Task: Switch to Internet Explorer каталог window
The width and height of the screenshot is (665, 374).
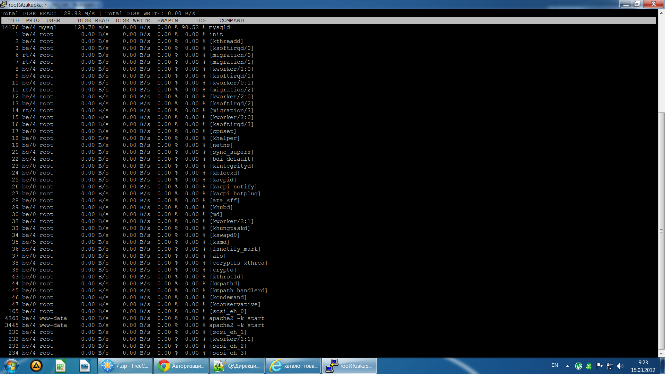Action: pos(293,366)
